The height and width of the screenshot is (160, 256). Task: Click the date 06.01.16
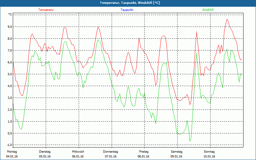tap(78, 156)
